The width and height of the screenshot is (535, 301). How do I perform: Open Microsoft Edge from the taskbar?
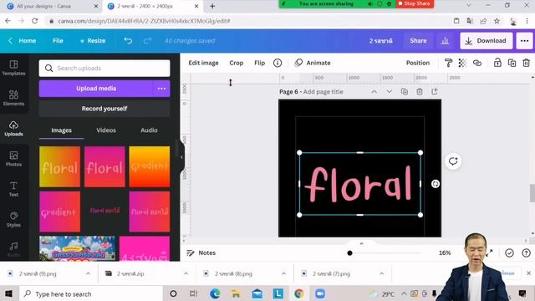215,293
